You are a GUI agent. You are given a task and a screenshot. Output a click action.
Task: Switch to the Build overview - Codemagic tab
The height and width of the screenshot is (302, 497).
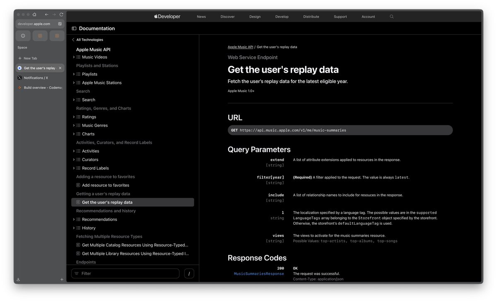click(40, 88)
